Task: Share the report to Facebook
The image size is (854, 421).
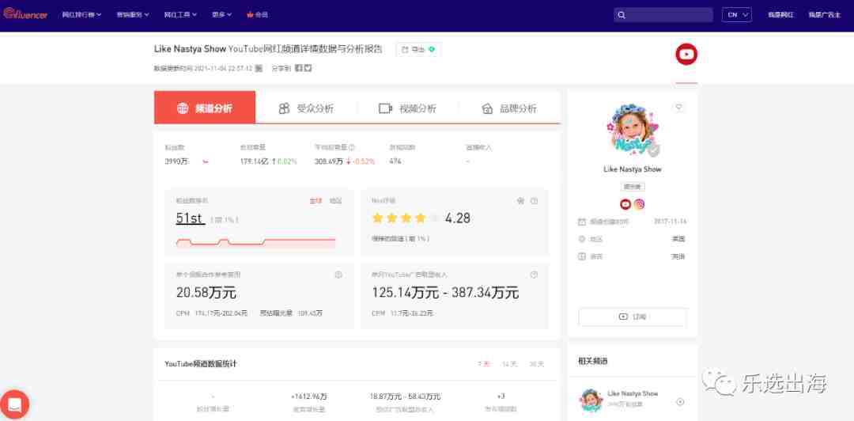Action: 298,68
